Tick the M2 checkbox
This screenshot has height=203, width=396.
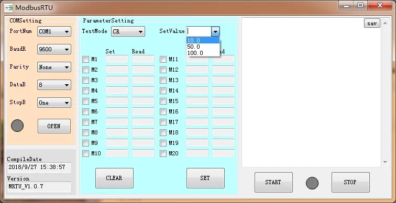(85, 70)
